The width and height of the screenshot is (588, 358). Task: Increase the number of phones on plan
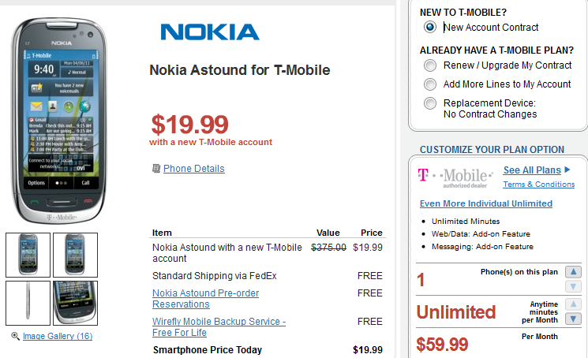(x=574, y=273)
